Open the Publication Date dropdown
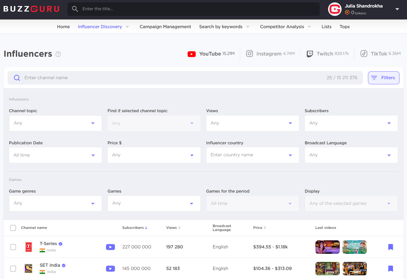Viewport: 407px width, 279px height. (x=56, y=155)
